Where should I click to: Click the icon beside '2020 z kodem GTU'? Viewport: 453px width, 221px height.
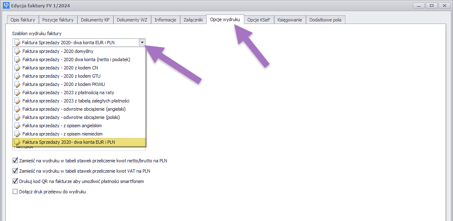click(17, 76)
